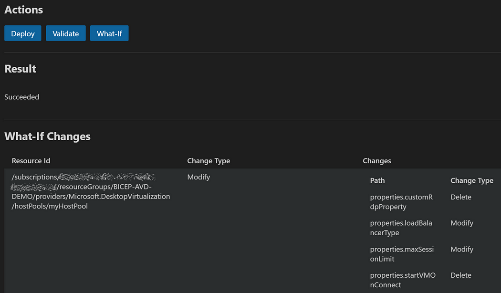Select the properties.maxSessionLimit path entry

point(401,254)
